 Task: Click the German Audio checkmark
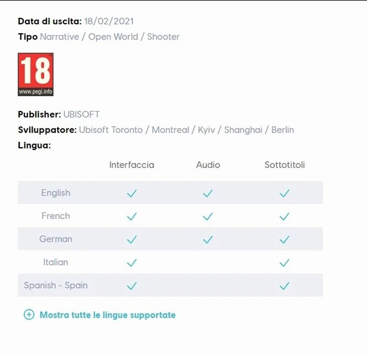[x=208, y=240]
